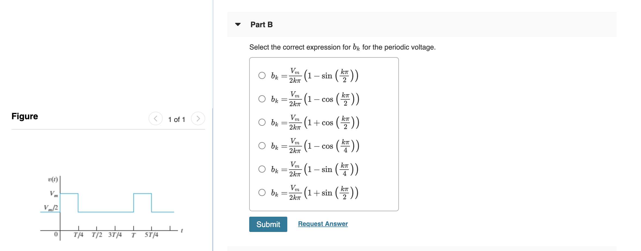Click the question text about bk expression
This screenshot has height=251, width=641.
click(x=342, y=47)
